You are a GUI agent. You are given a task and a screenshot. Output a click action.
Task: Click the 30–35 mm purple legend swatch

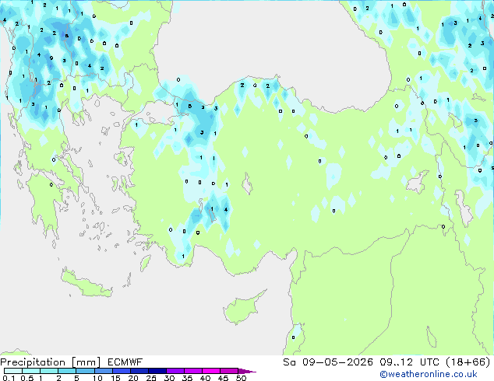pos(175,371)
